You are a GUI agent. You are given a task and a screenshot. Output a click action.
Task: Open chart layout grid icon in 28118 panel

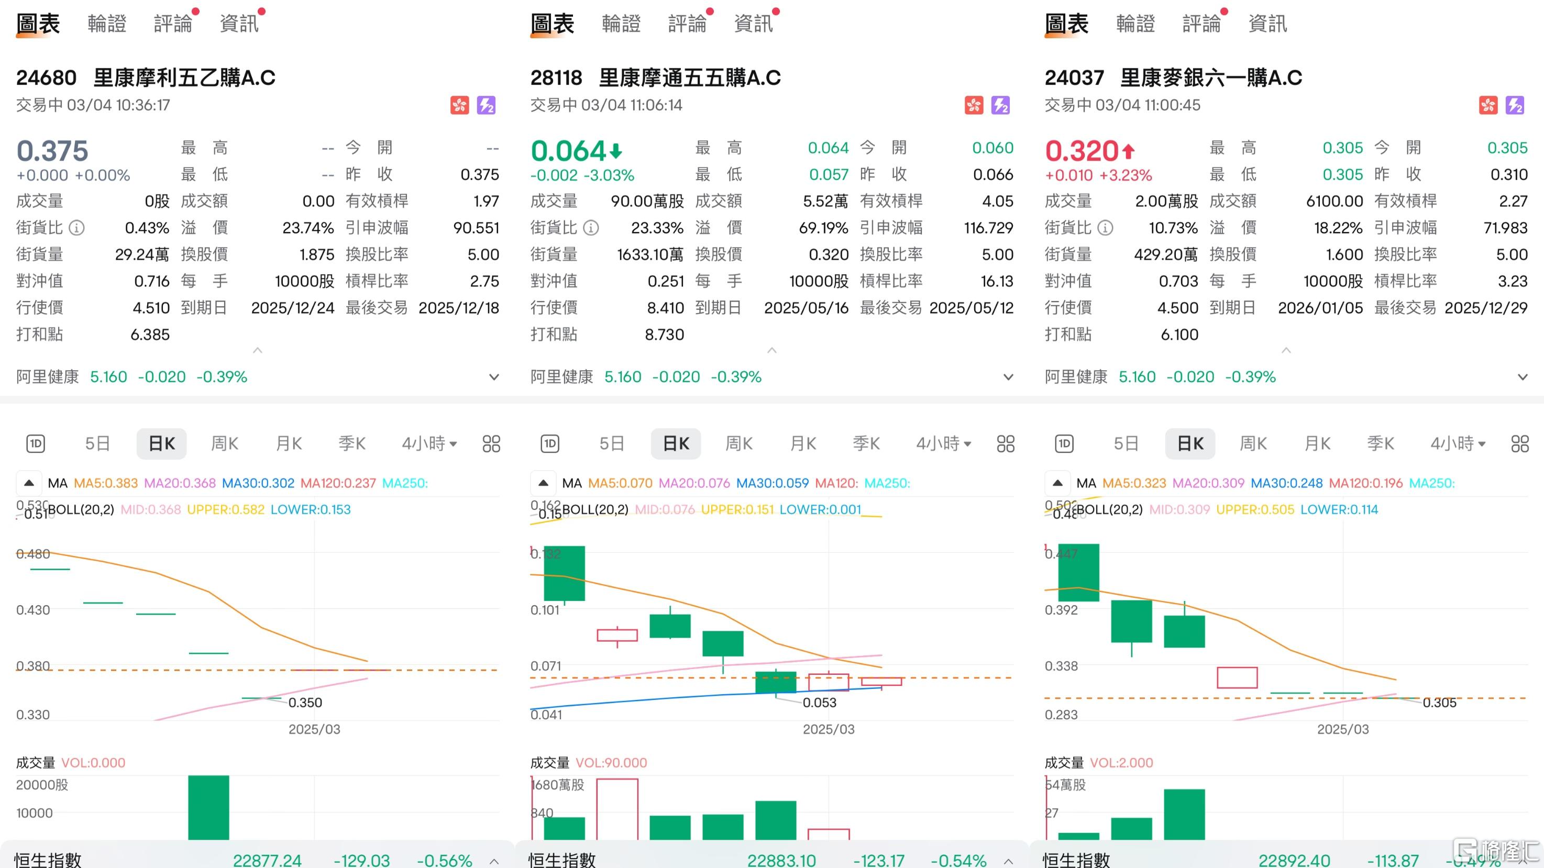tap(1006, 444)
